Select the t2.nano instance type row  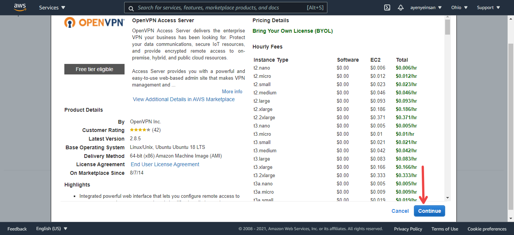click(335, 68)
